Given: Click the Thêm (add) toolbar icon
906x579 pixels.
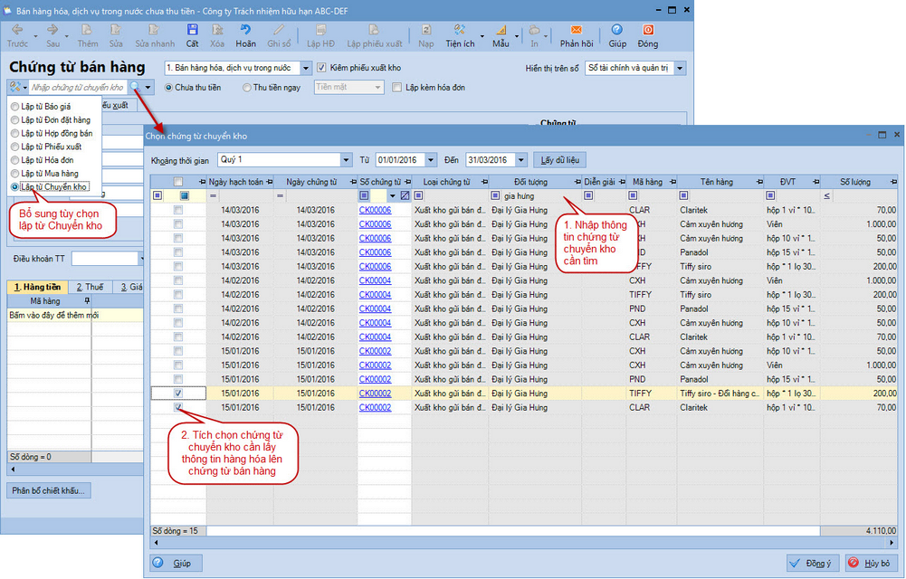Looking at the screenshot, I should pos(87,30).
